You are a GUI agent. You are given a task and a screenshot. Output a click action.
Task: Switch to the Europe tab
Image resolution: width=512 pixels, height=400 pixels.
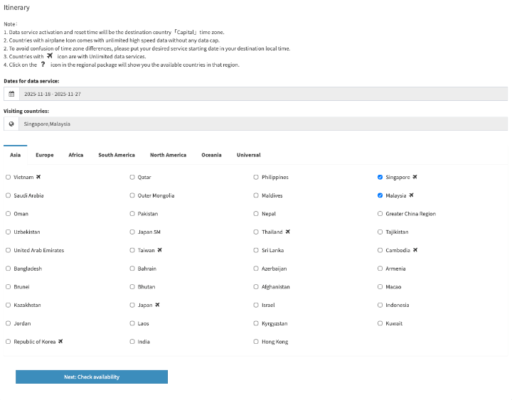[45, 155]
